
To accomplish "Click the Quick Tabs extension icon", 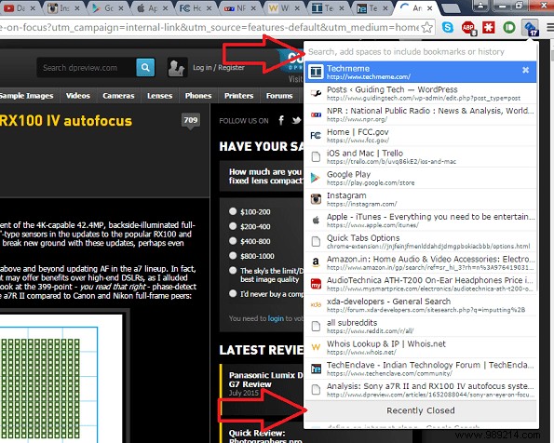I will pos(530,28).
